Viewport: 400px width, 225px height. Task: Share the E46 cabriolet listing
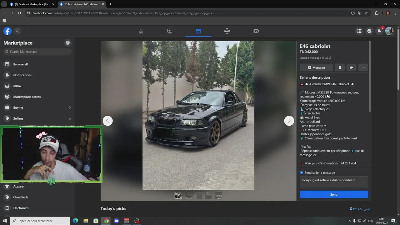[351, 67]
